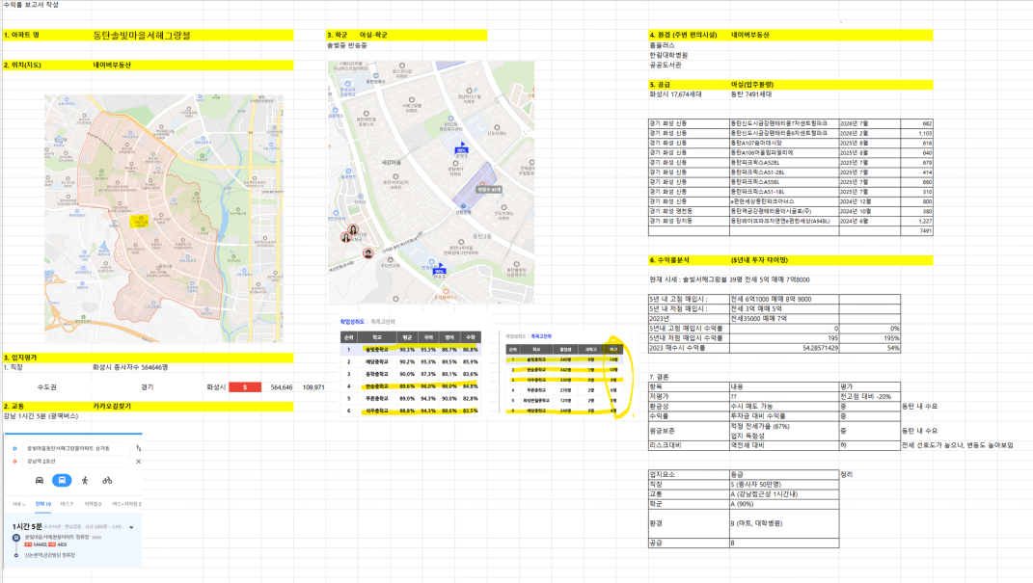
Task: Select cell '투자금 대비 수익률'
Action: pyautogui.click(x=784, y=416)
